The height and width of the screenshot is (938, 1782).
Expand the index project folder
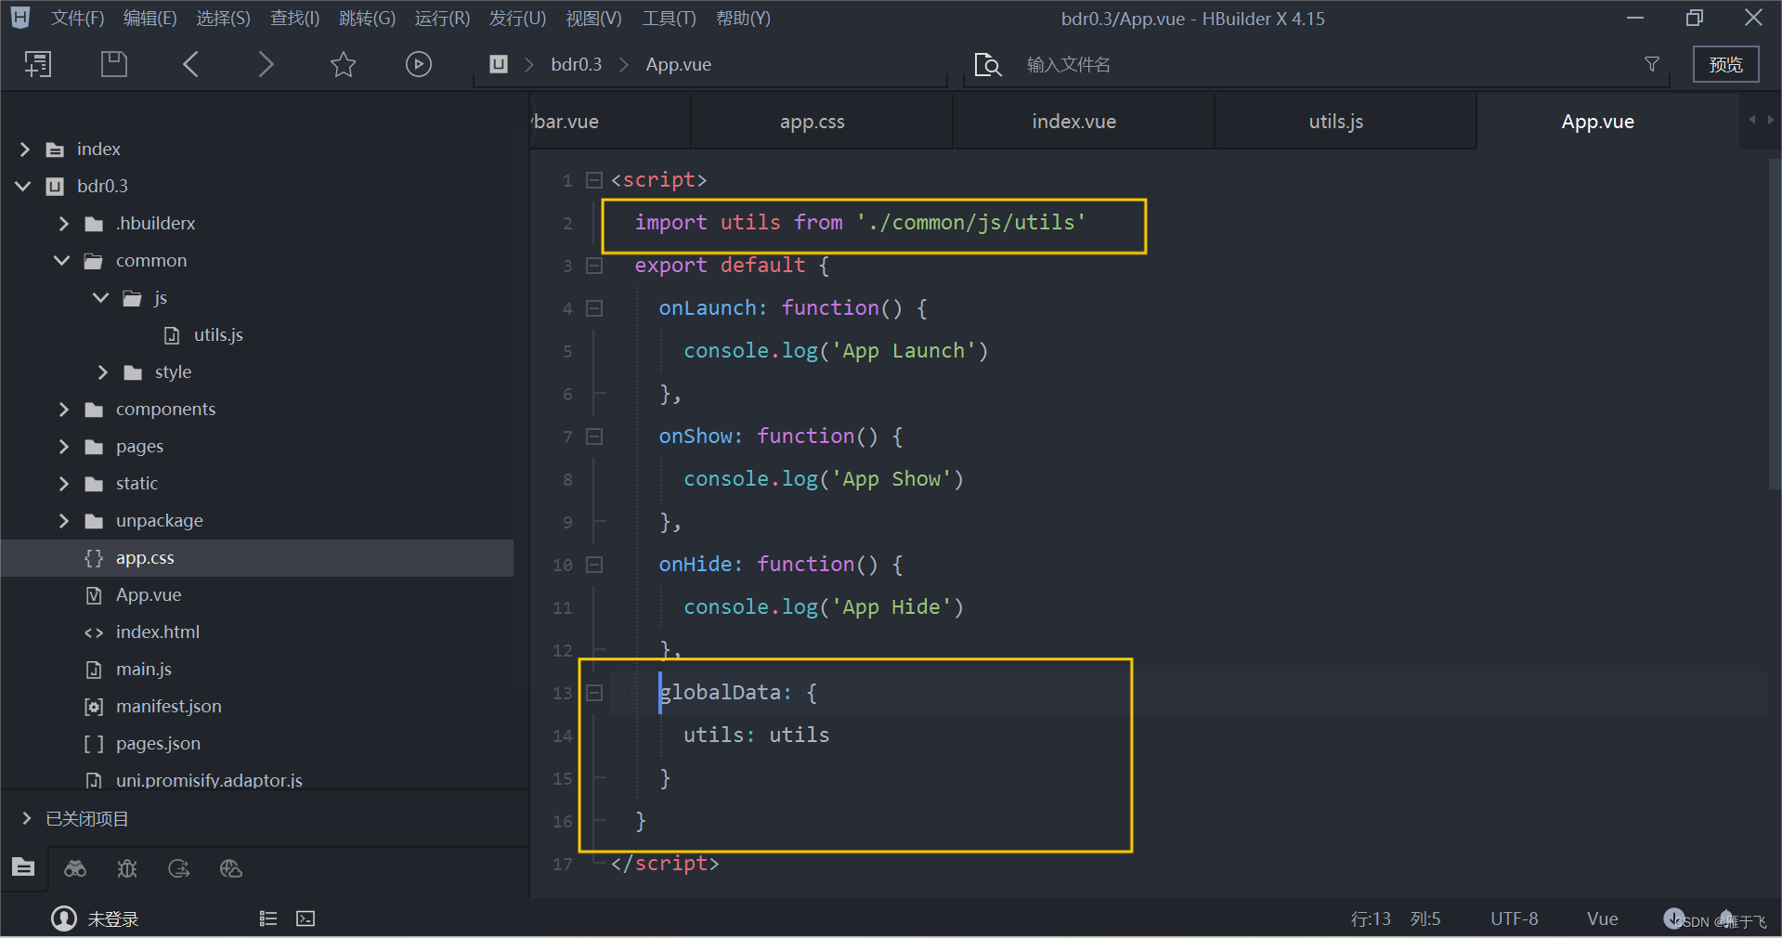(x=25, y=150)
